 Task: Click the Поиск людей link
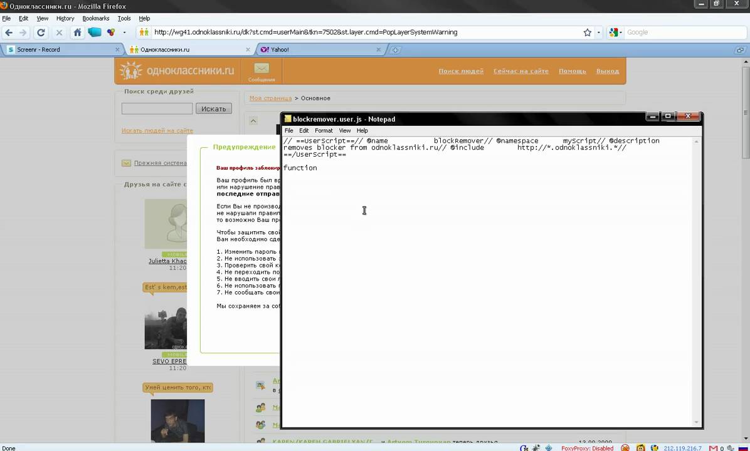click(x=461, y=71)
